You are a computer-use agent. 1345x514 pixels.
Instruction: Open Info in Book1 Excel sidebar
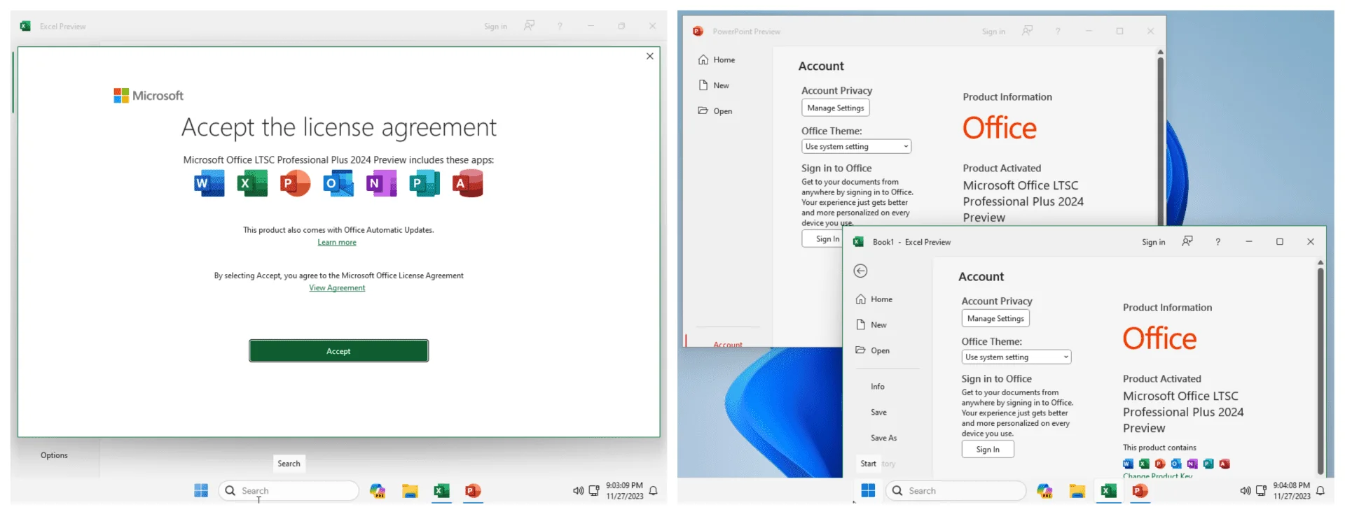[x=877, y=387]
